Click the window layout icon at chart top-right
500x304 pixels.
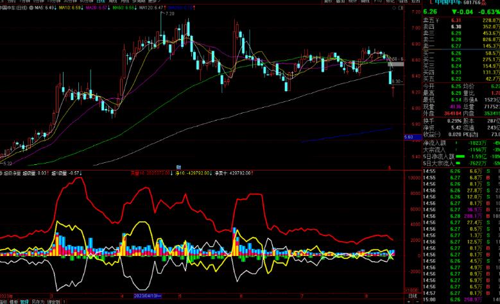tap(401, 8)
